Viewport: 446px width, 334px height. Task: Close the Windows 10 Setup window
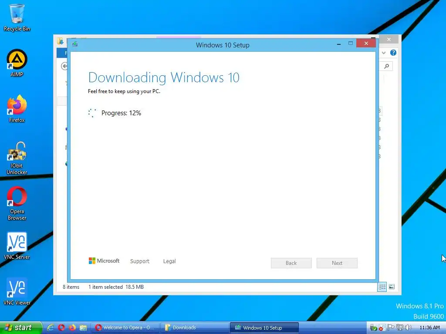tap(366, 43)
